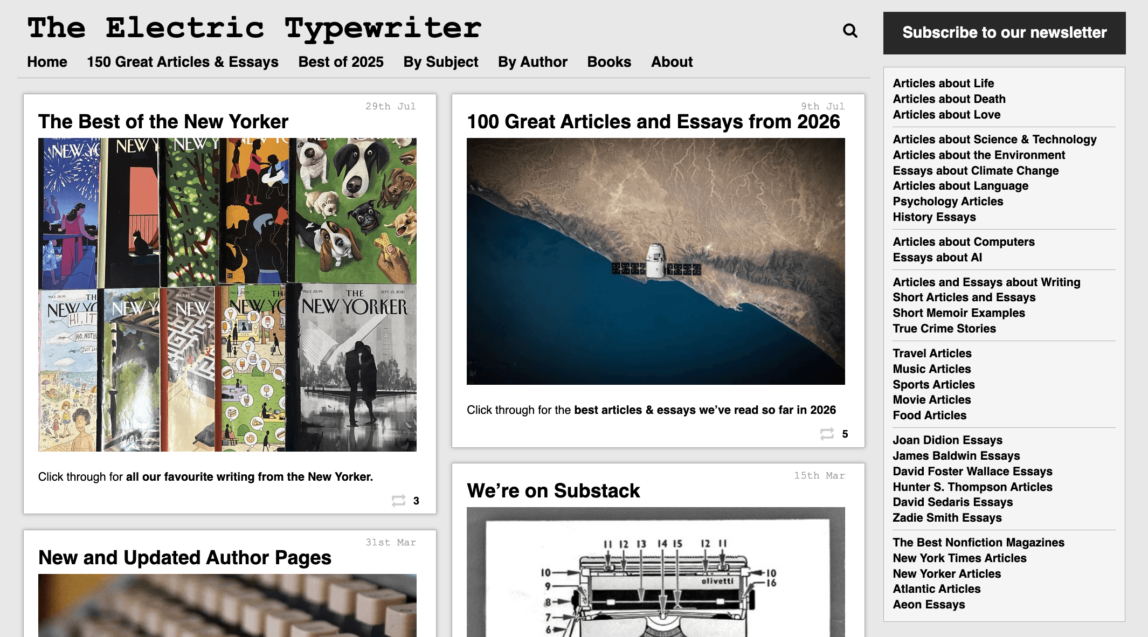
Task: Open the By Subject menu item
Action: pos(441,62)
